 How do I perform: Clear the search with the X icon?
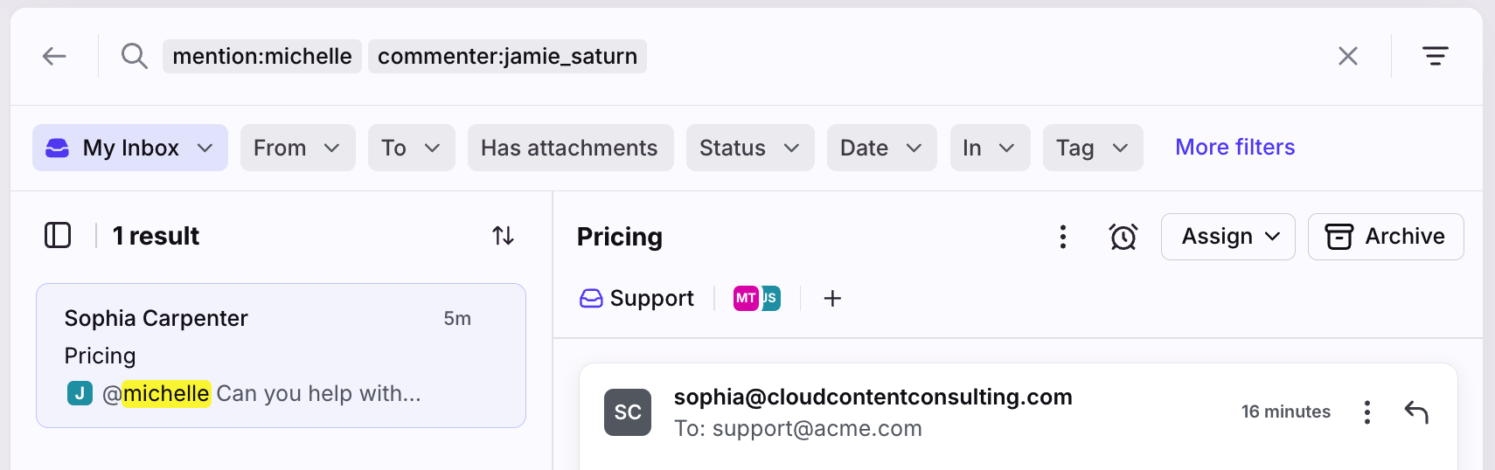click(x=1348, y=57)
